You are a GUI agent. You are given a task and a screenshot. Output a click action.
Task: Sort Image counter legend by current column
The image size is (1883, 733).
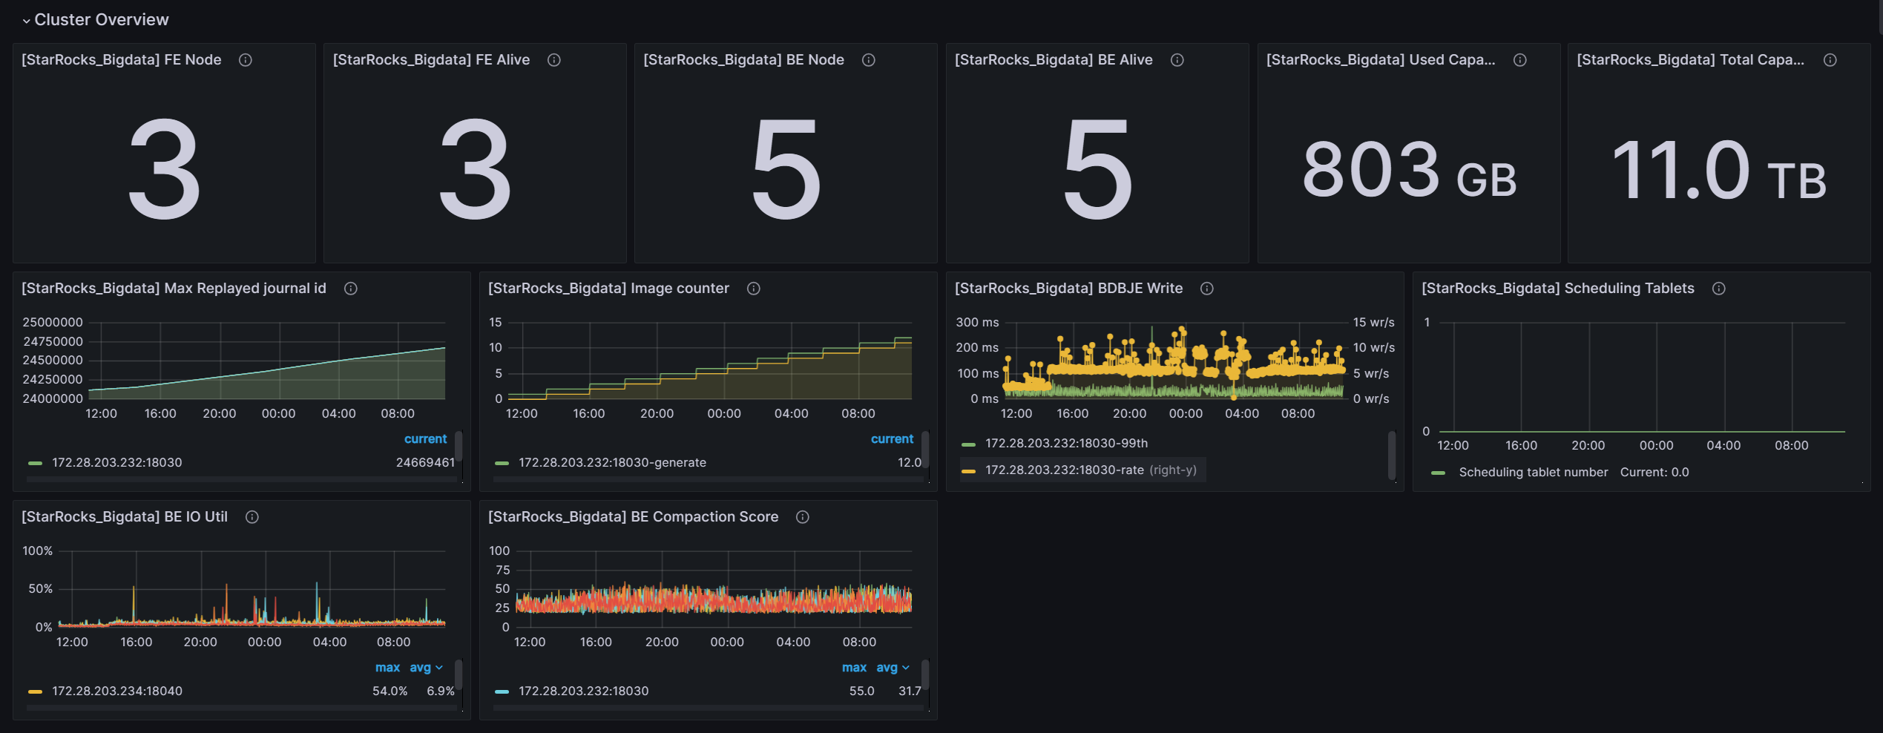point(893,439)
